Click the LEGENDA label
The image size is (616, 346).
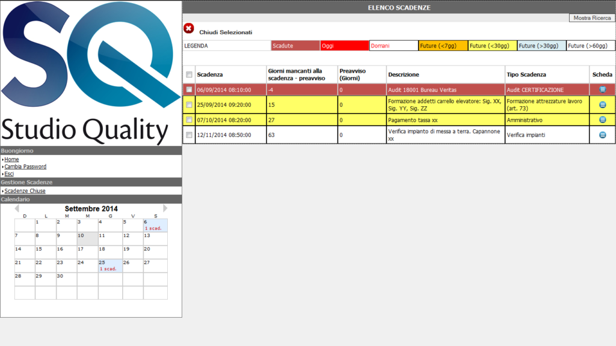(x=196, y=46)
